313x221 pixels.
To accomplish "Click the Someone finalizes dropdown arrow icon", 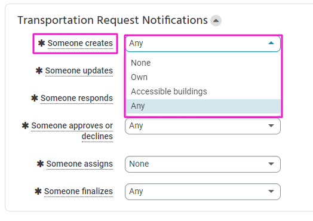I will [271, 192].
